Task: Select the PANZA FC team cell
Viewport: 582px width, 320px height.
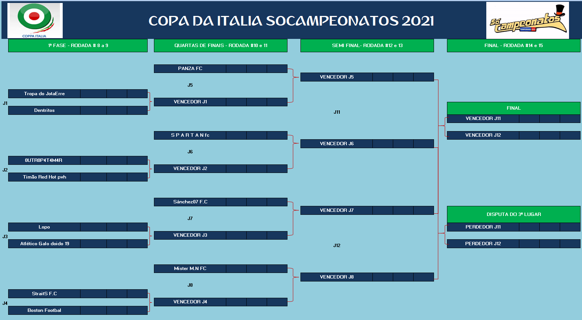Action: (190, 69)
